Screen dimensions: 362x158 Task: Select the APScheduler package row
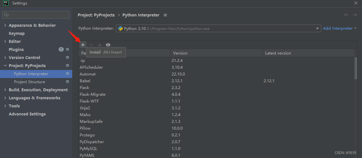[216, 67]
